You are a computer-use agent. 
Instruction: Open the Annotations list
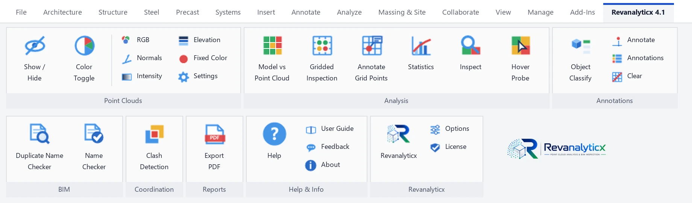(638, 58)
